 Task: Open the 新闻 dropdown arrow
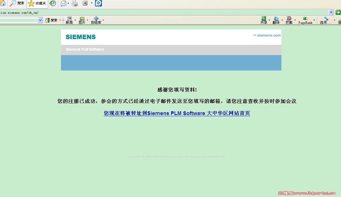75,20
